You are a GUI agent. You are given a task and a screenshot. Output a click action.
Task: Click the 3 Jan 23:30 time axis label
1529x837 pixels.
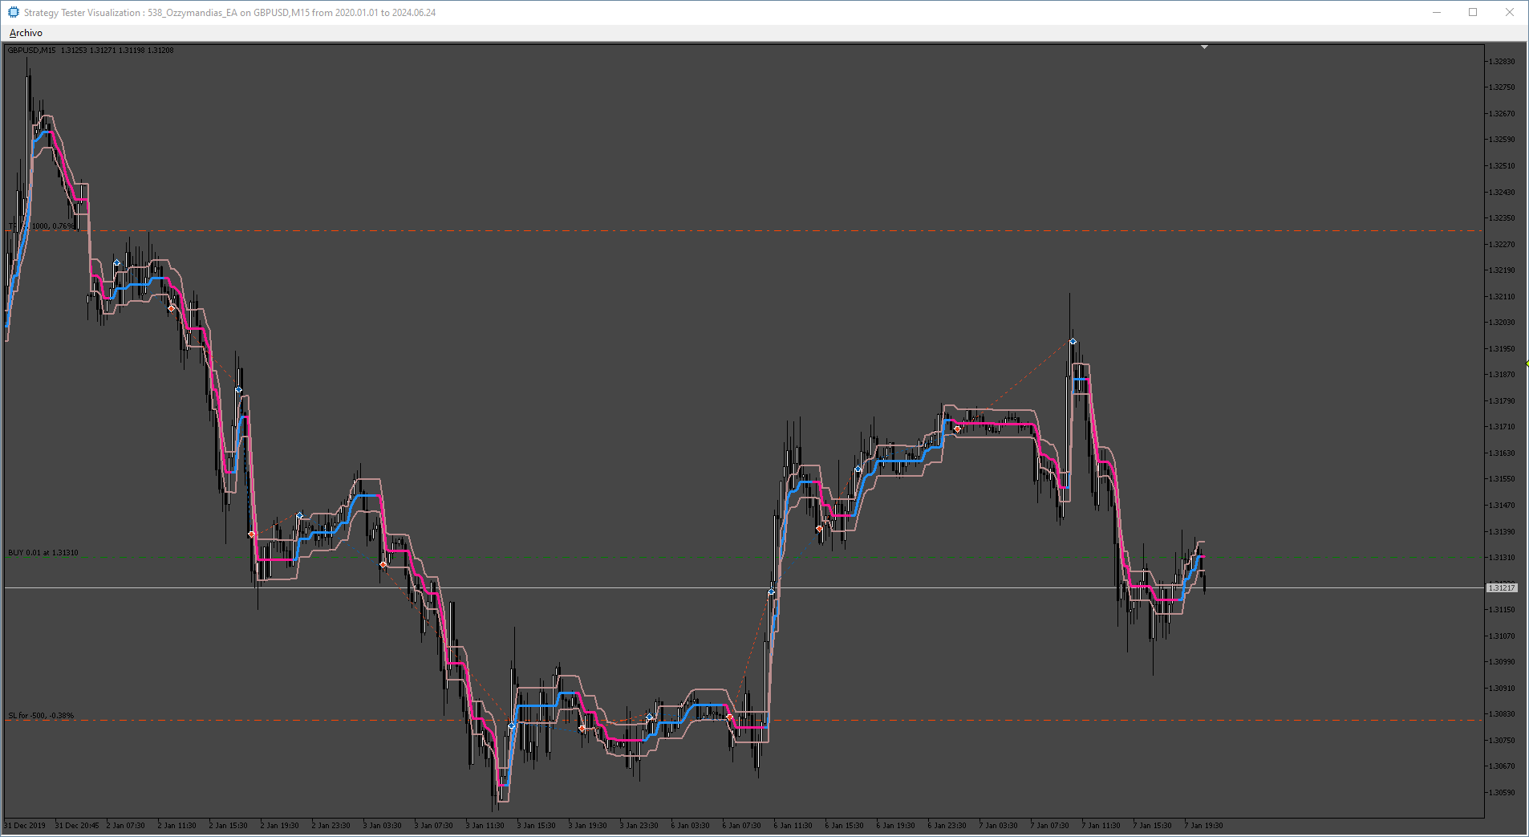(x=639, y=826)
